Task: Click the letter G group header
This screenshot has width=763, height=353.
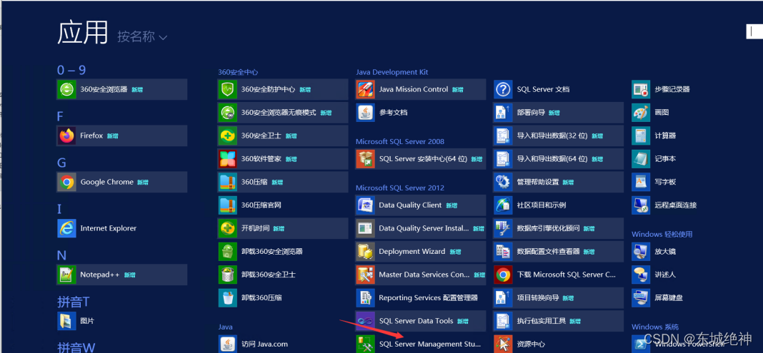Action: (x=62, y=163)
